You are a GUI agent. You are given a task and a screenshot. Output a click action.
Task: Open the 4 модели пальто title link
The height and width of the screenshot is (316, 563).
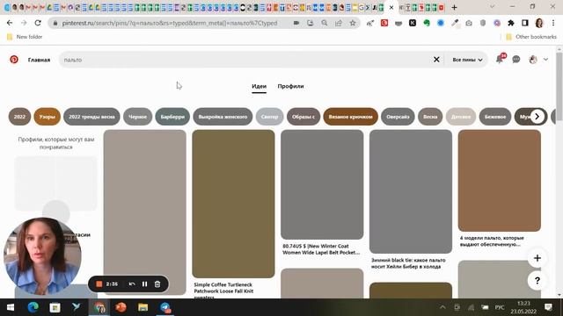click(x=492, y=241)
